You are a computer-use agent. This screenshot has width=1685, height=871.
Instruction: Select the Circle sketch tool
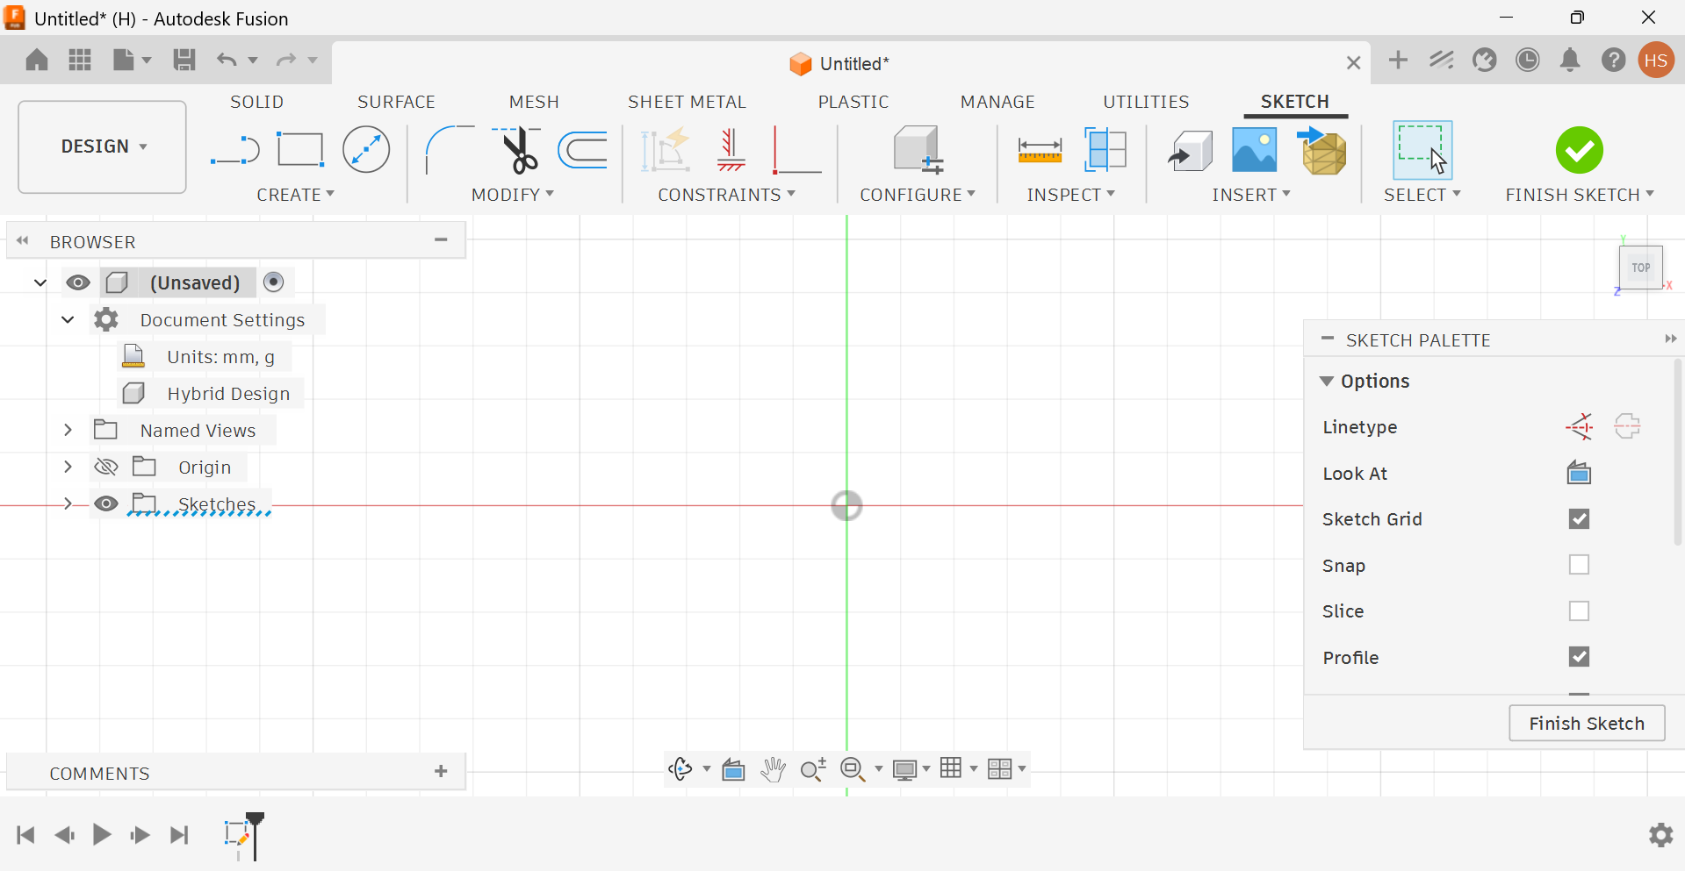[x=366, y=150]
